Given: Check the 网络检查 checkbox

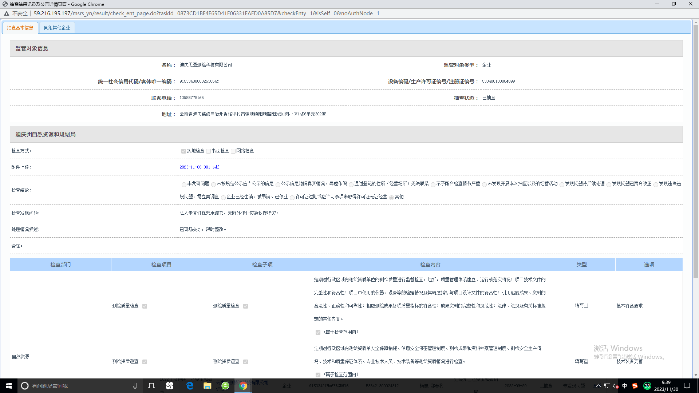Looking at the screenshot, I should coord(233,151).
